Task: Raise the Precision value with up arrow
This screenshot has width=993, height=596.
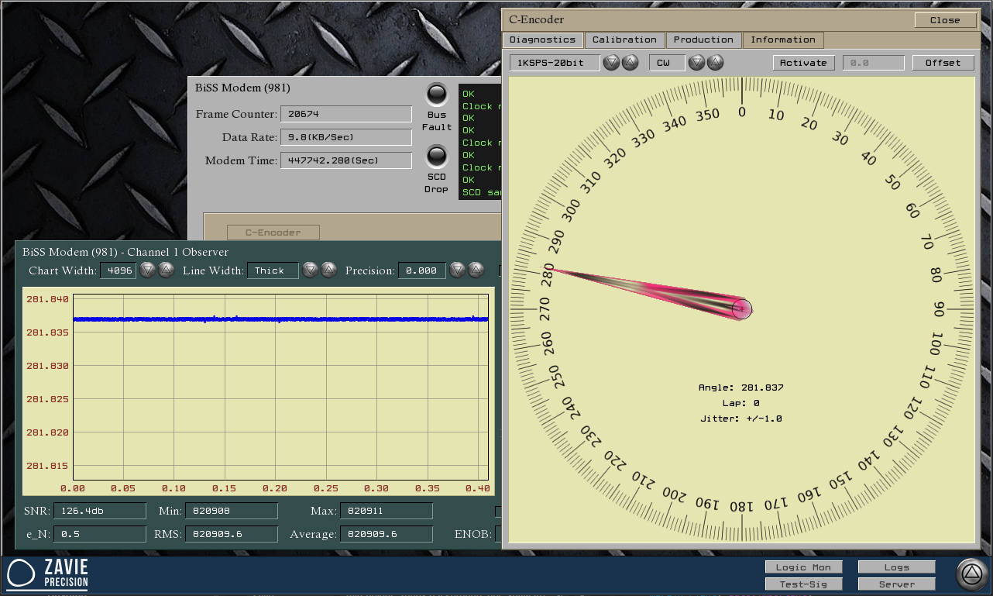Action: click(476, 270)
